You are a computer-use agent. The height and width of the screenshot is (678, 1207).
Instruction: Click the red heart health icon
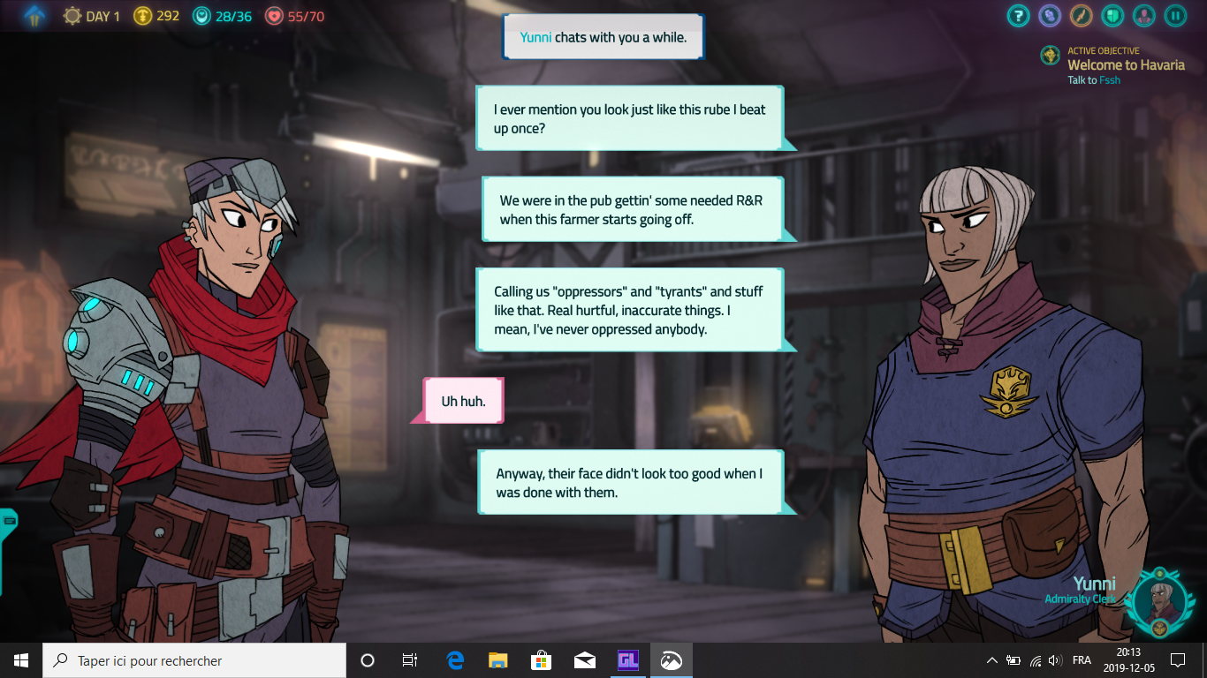273,16
